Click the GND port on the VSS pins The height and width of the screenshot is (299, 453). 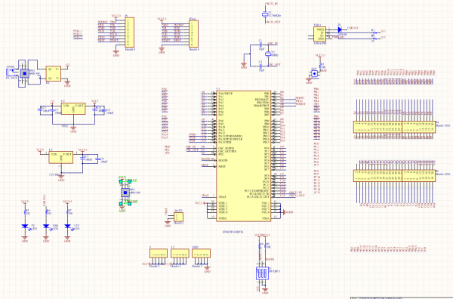click(x=287, y=212)
